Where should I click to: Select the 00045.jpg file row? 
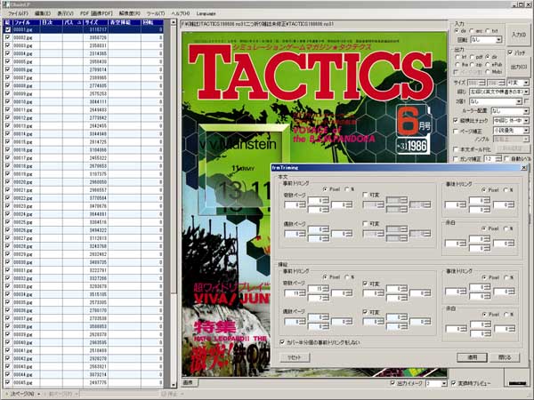(x=84, y=382)
